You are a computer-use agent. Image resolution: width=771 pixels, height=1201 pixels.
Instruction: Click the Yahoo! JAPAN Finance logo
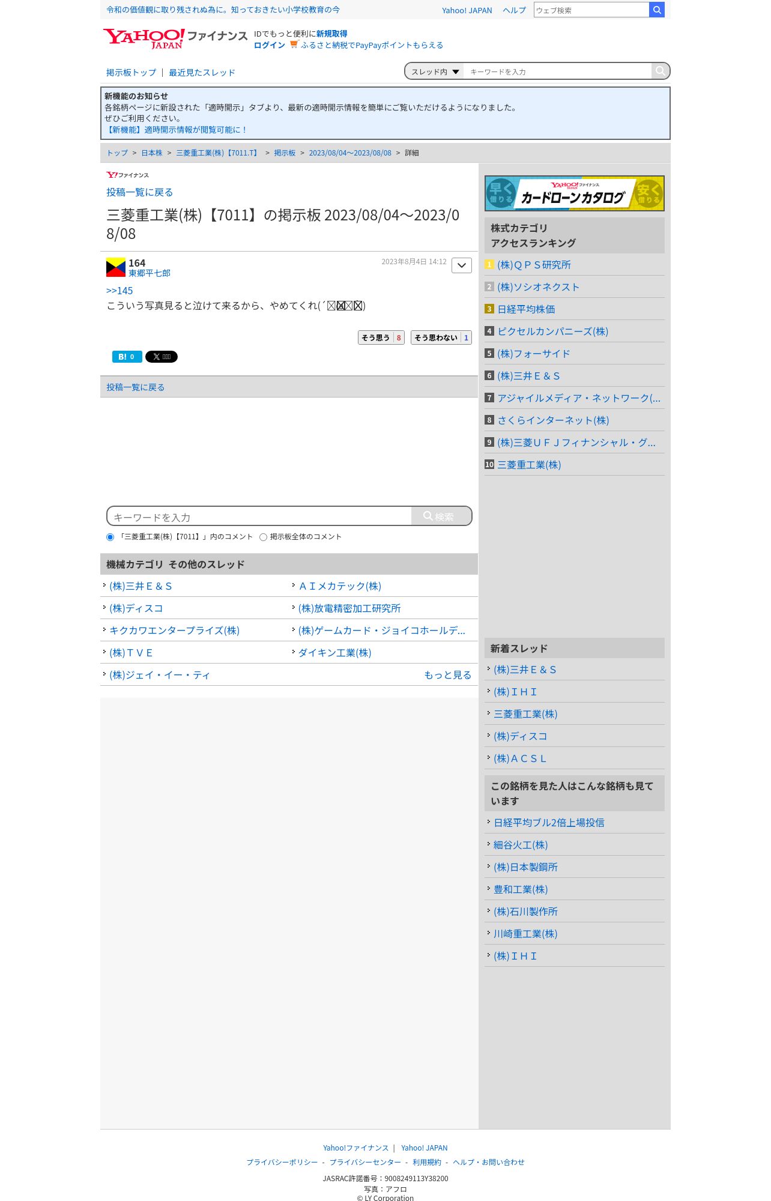click(x=175, y=38)
